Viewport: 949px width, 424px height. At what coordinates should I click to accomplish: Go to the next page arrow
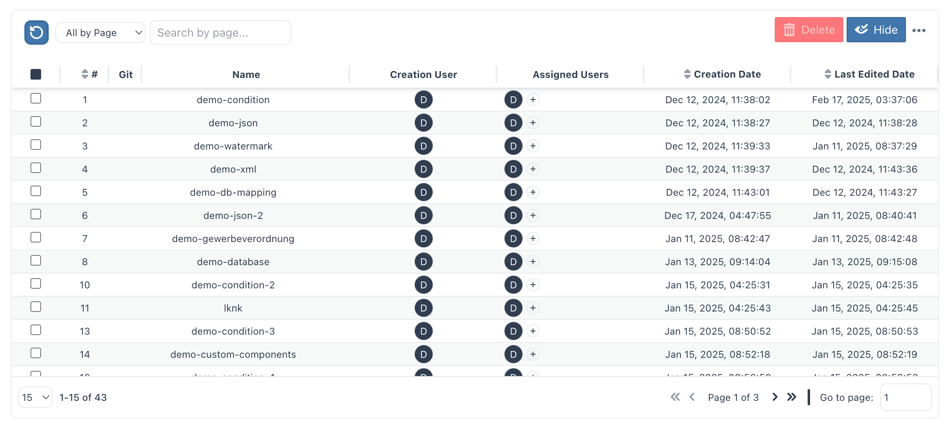click(x=775, y=397)
